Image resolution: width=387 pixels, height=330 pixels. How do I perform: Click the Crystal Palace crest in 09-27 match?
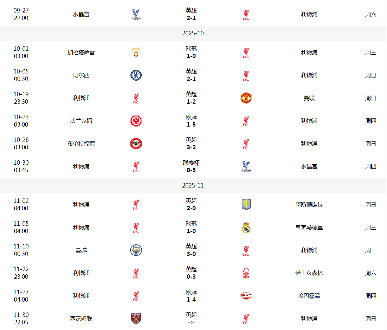click(136, 14)
